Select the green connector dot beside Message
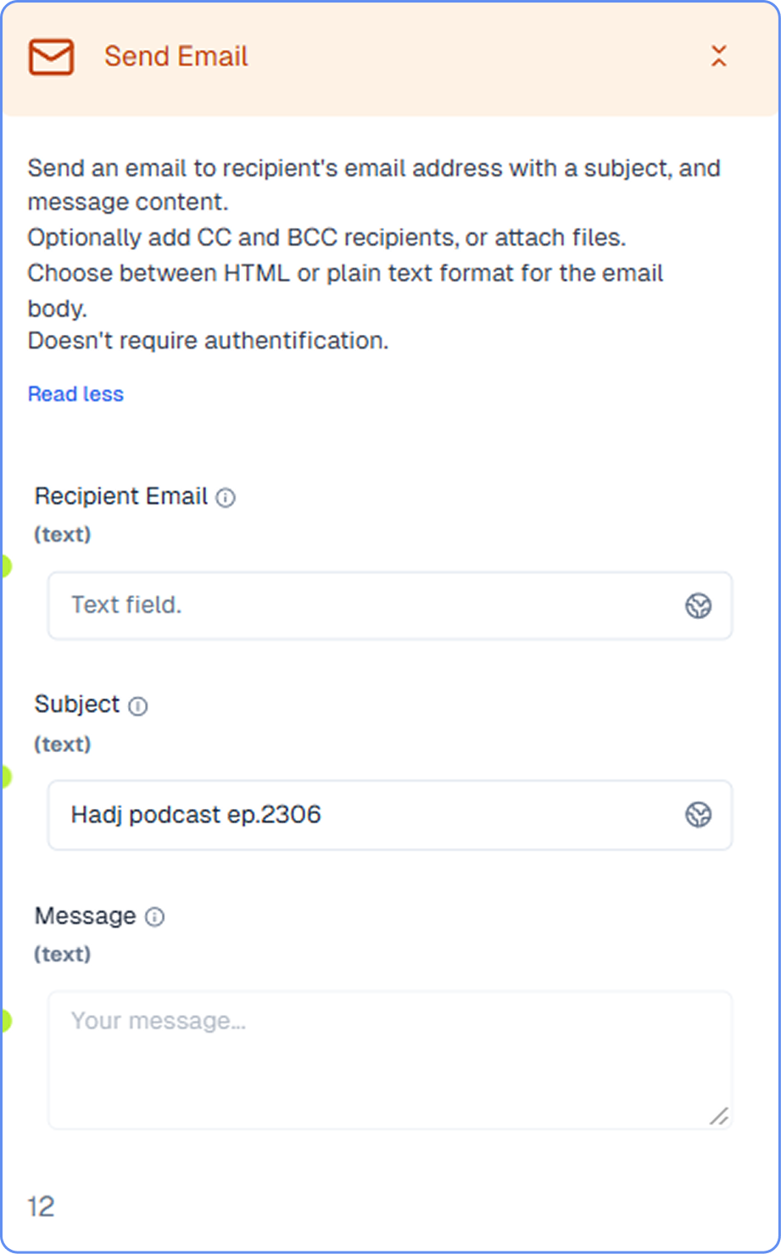Viewport: 781px width, 1254px height. tap(5, 1021)
